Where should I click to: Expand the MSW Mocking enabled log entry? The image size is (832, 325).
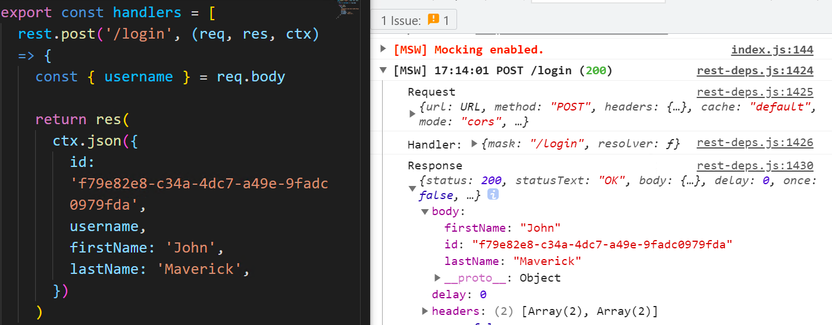[x=383, y=49]
